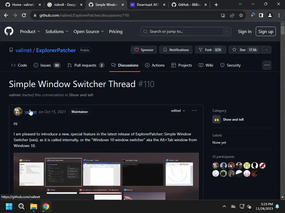Close the rickroll Google tab
This screenshot has width=285, height=213.
click(81, 5)
